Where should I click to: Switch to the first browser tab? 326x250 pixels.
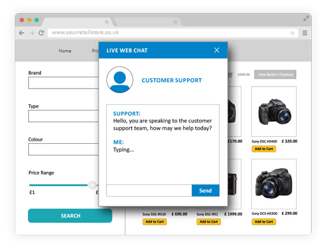(x=78, y=22)
